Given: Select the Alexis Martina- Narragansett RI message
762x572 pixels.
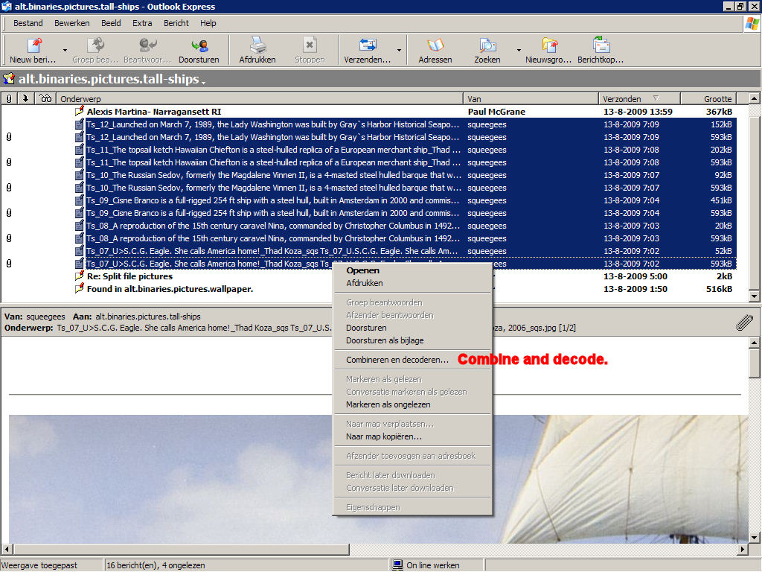Looking at the screenshot, I should (x=153, y=112).
